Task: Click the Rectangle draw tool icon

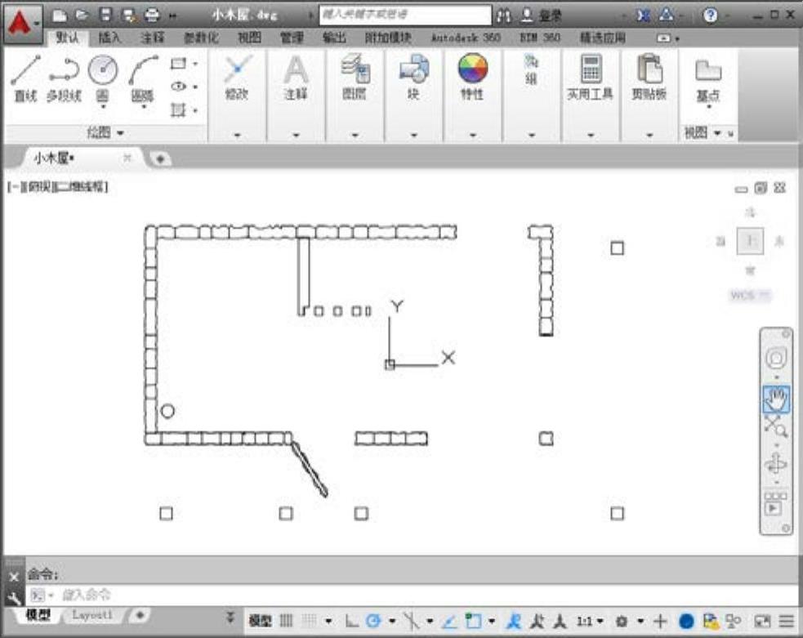Action: [178, 64]
